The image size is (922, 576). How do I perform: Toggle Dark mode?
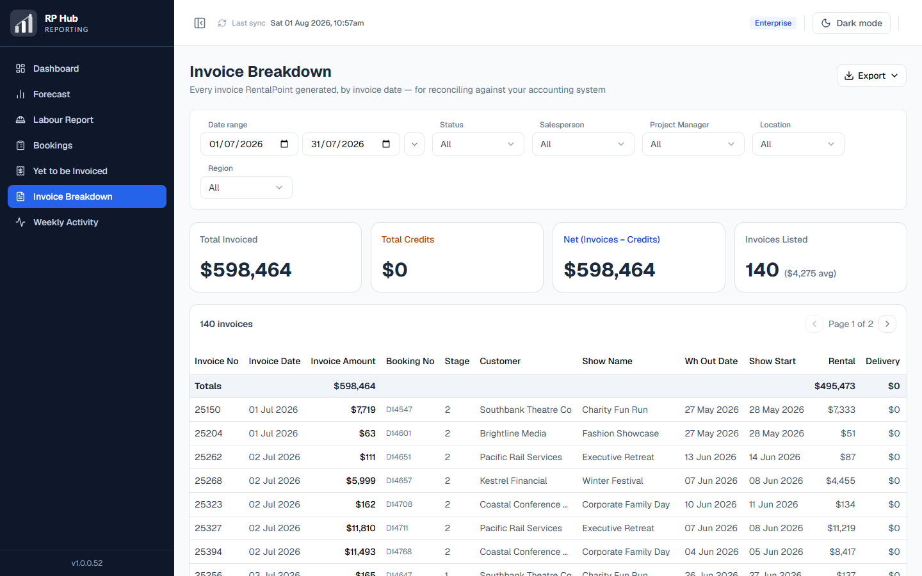(x=851, y=23)
